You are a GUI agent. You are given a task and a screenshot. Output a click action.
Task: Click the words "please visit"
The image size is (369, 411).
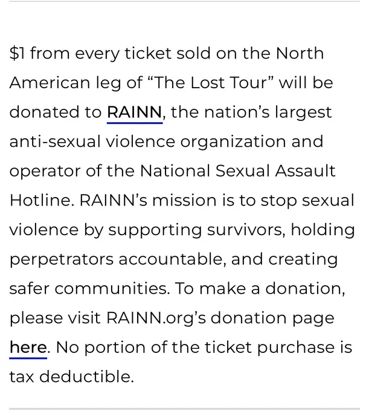[x=55, y=318]
